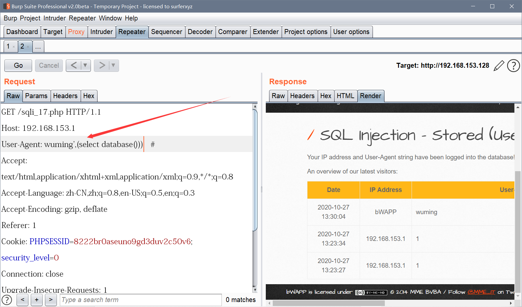This screenshot has height=307, width=522.
Task: Open the Project options tab
Action: point(306,32)
